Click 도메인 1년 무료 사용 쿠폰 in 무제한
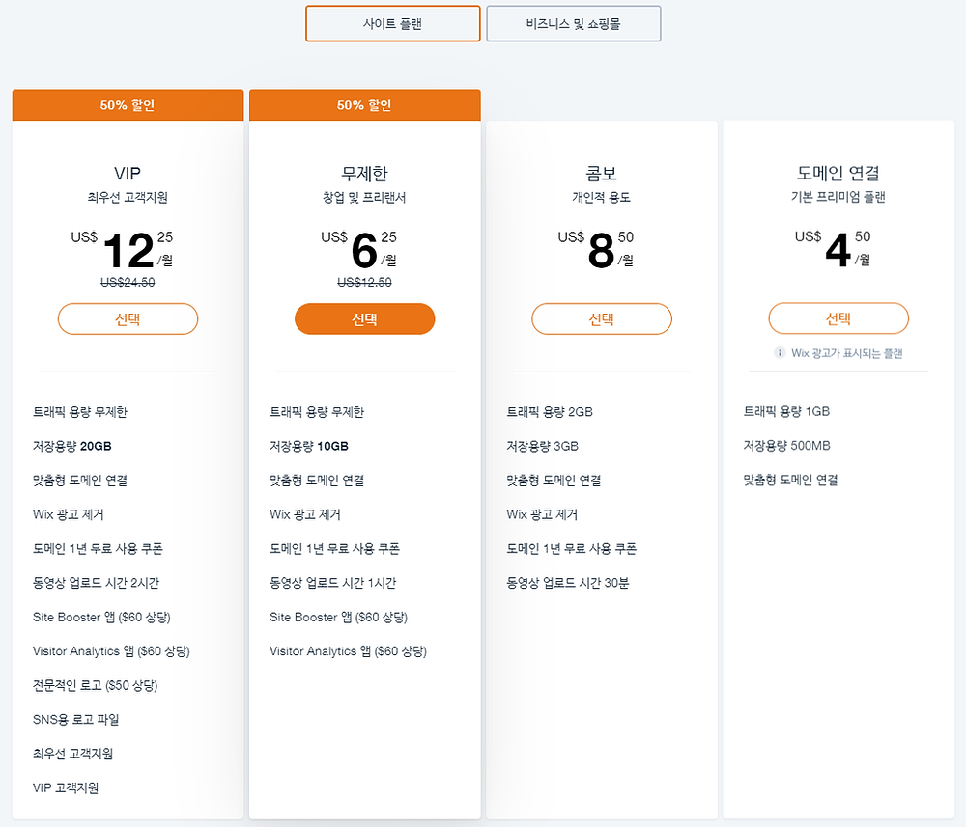Image resolution: width=966 pixels, height=827 pixels. click(334, 549)
